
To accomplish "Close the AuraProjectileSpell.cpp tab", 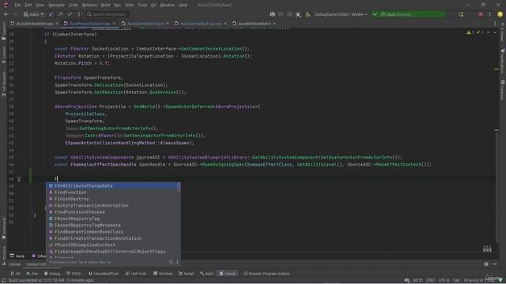I will click(x=114, y=24).
